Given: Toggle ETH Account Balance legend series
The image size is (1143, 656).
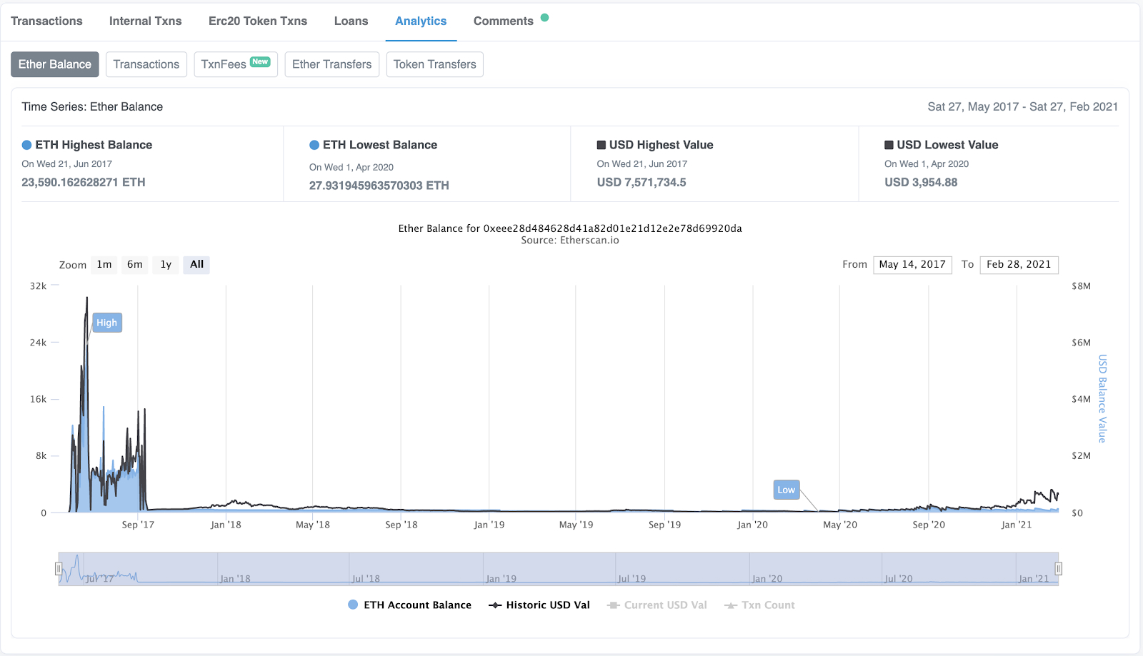Looking at the screenshot, I should pos(409,605).
